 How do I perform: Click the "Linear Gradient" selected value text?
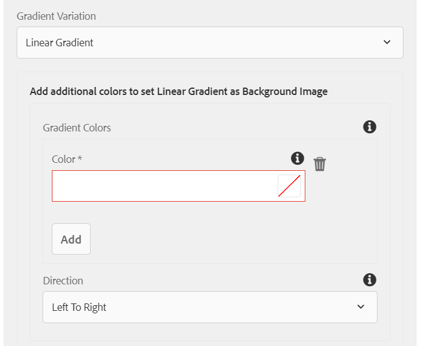pyautogui.click(x=59, y=43)
